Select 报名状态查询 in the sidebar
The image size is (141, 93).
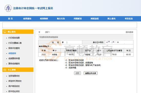point(14,48)
